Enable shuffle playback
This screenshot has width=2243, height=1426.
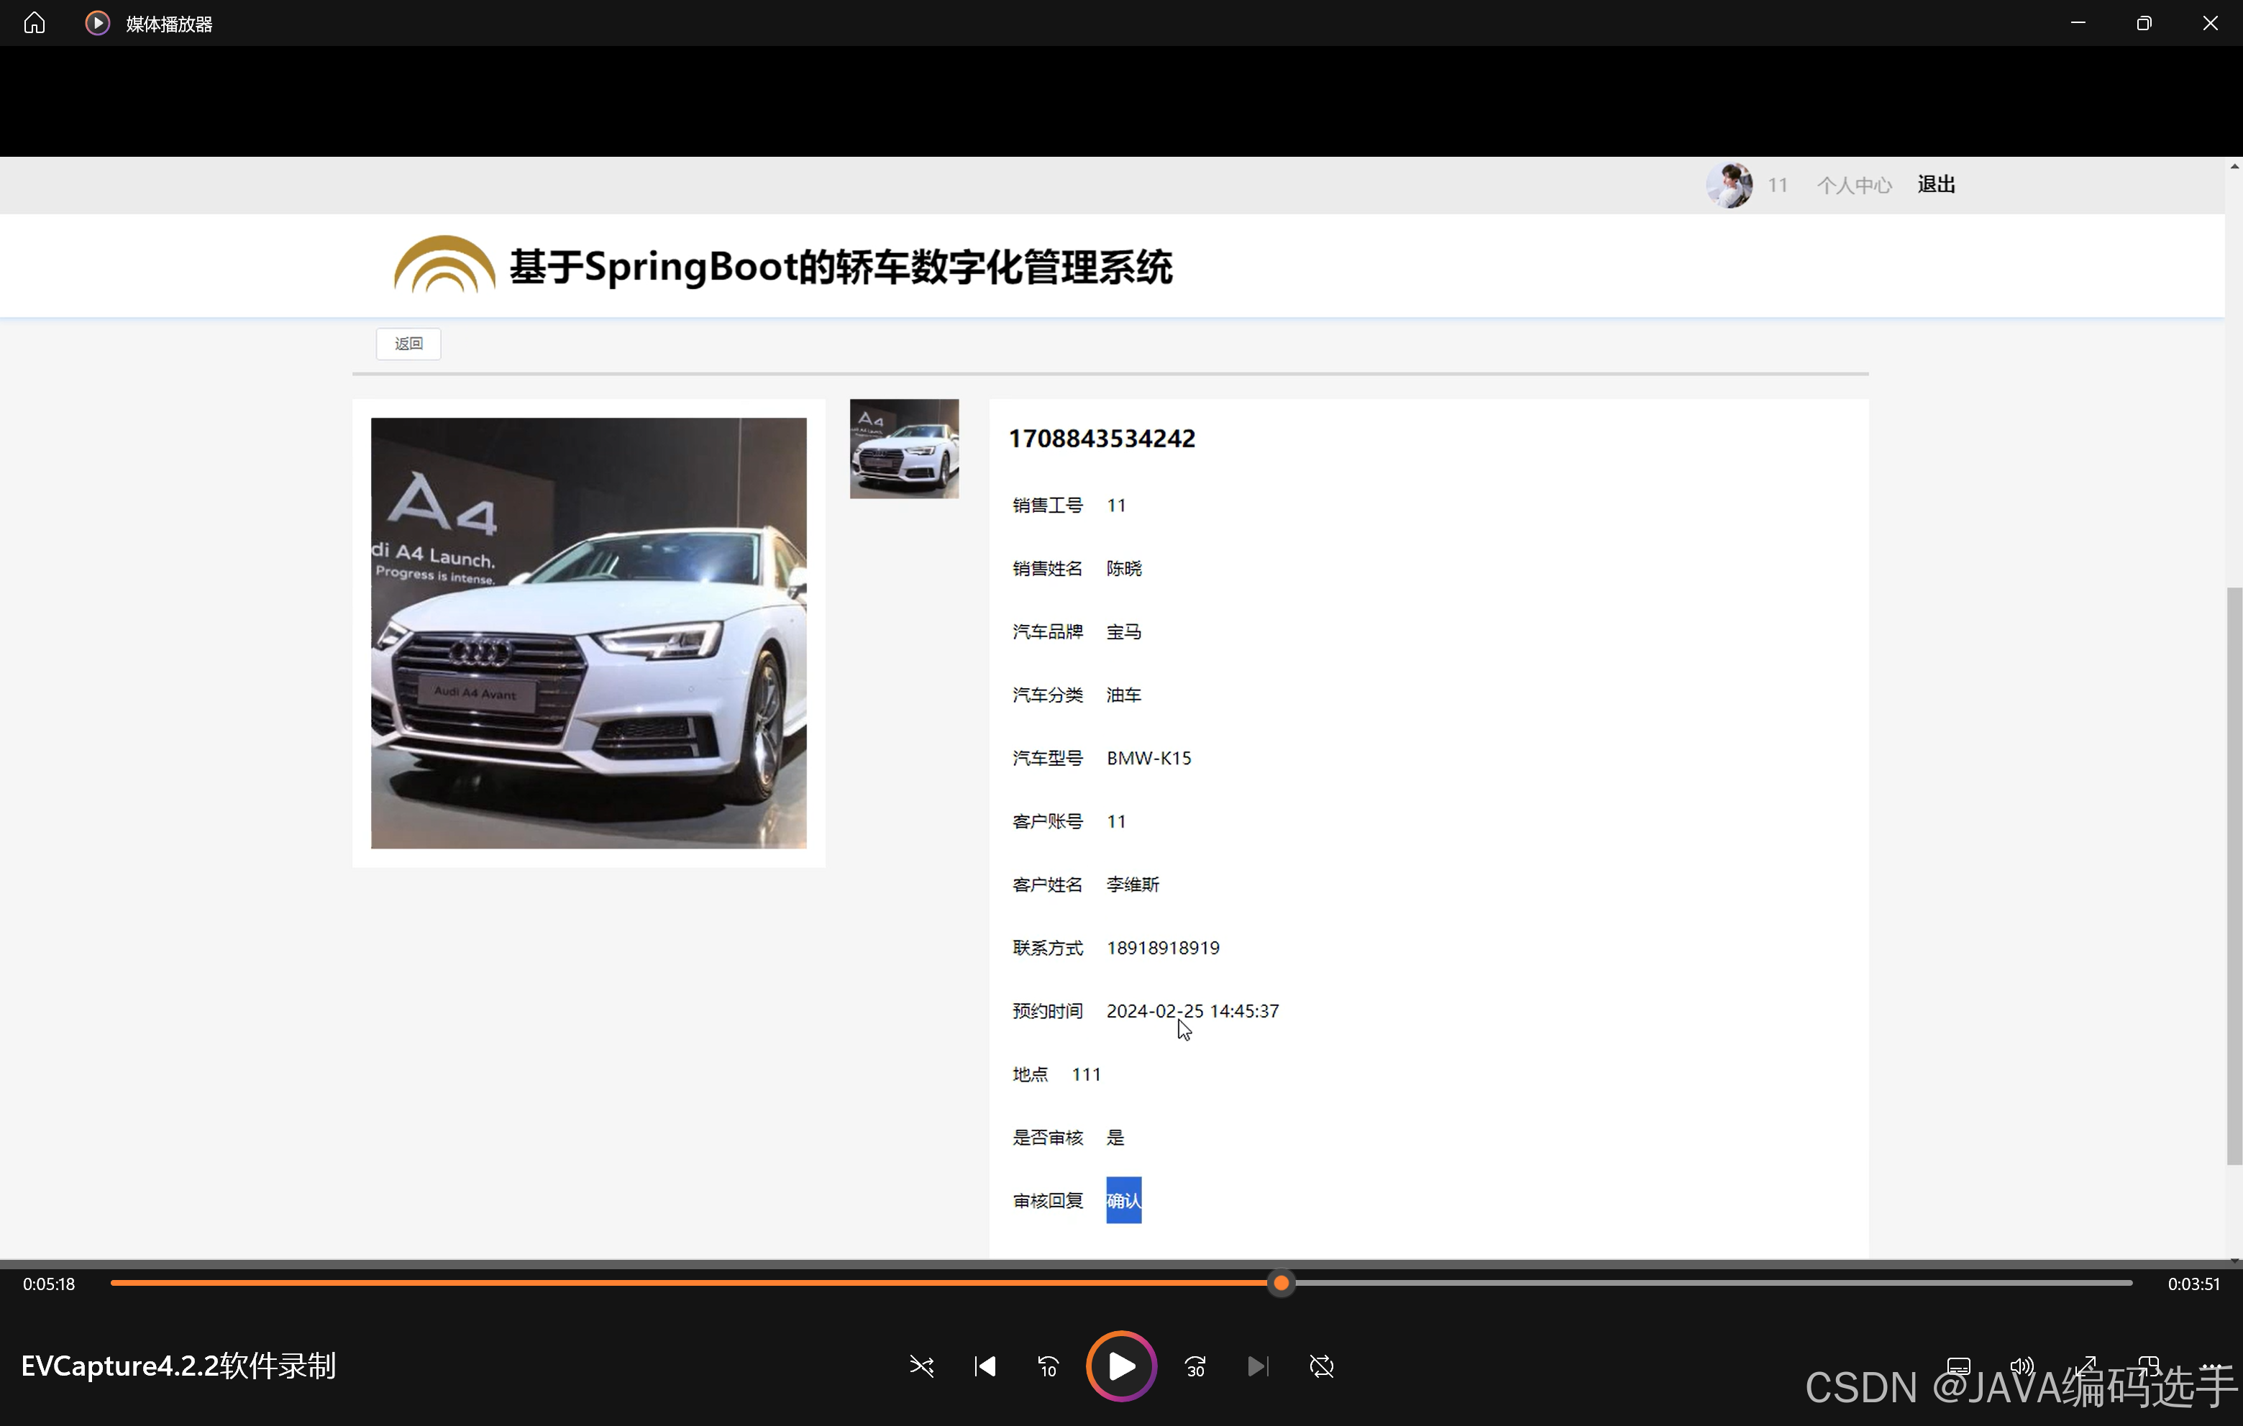(x=921, y=1366)
